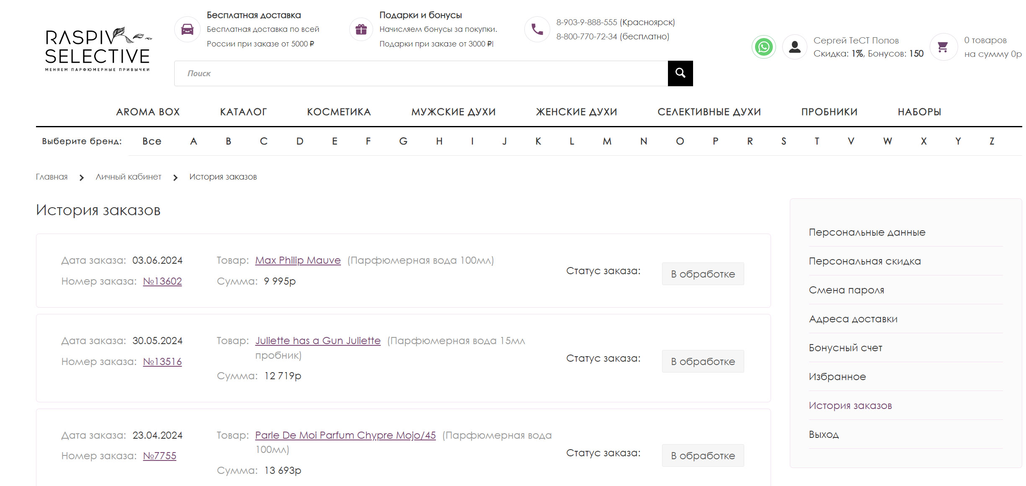Click the black search magnifier button

680,73
